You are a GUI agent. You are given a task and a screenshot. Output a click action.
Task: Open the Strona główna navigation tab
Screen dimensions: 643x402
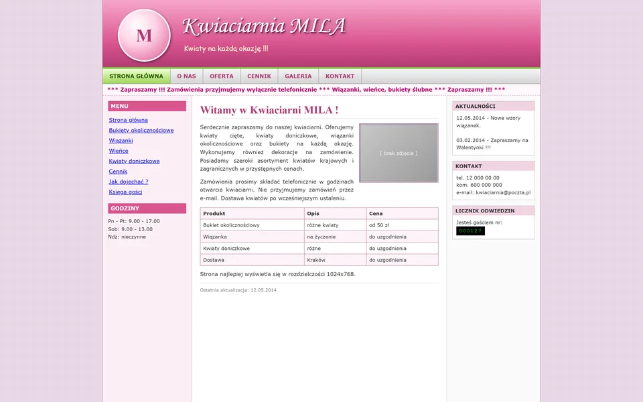[x=136, y=76]
